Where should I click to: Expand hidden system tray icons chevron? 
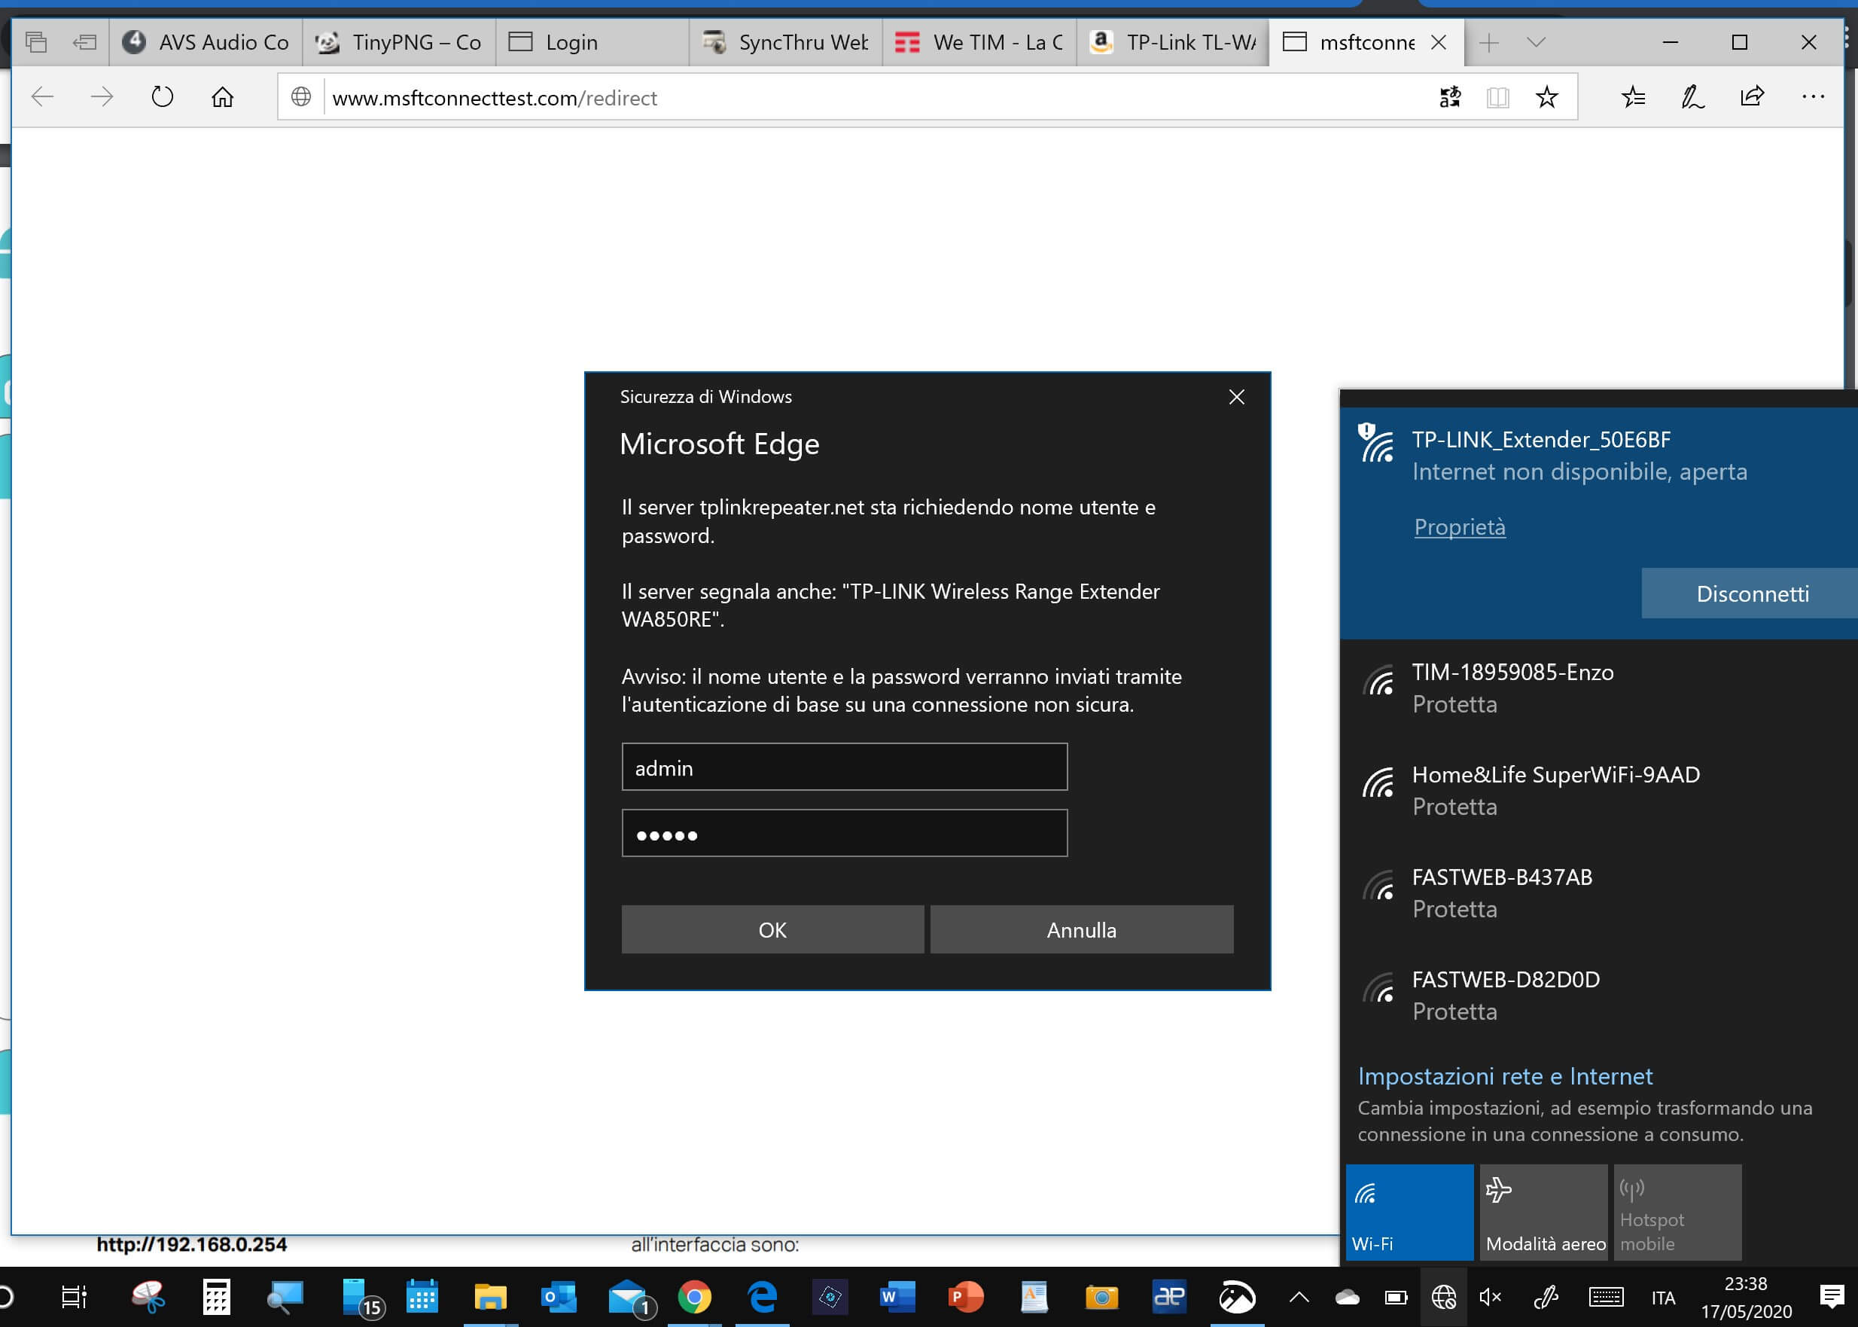[x=1299, y=1297]
